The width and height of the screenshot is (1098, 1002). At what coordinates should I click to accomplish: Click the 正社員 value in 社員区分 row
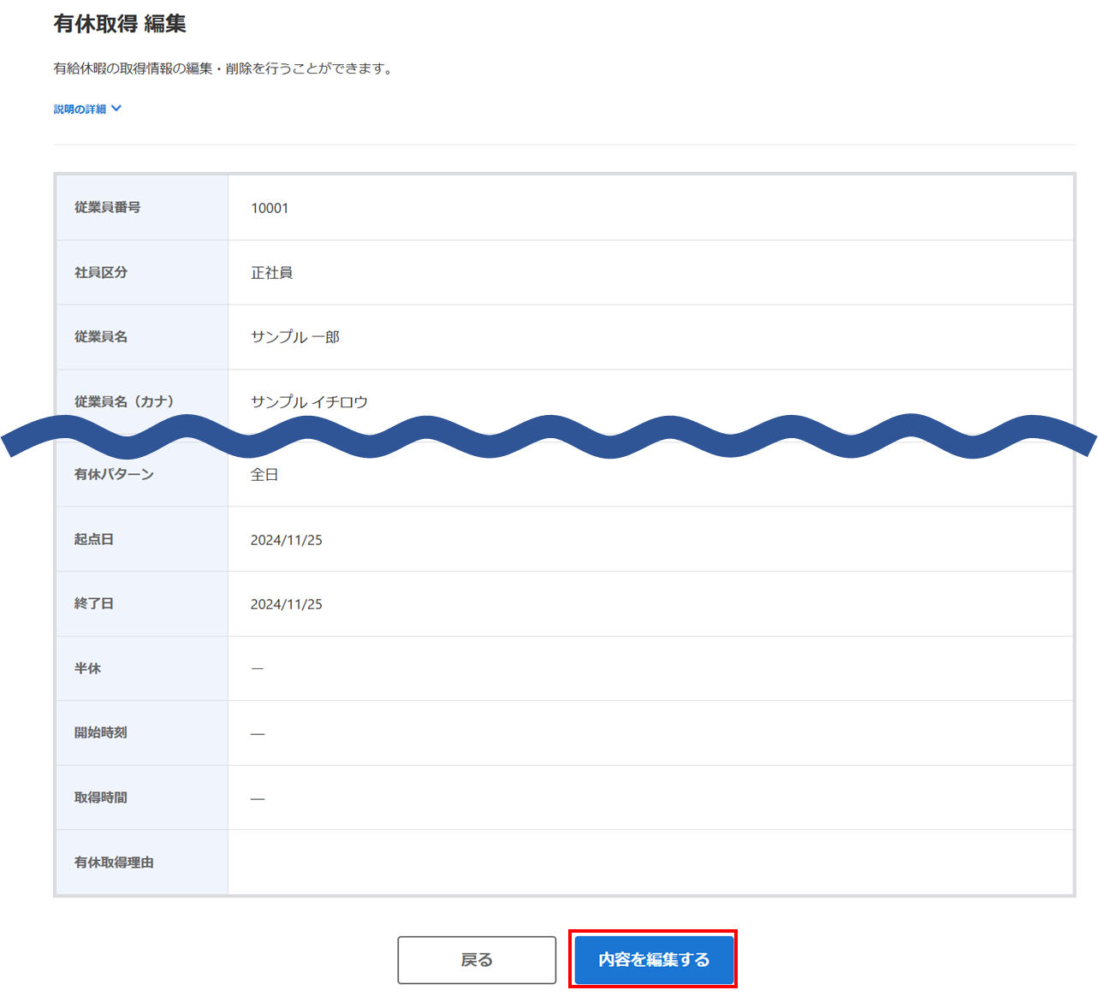coord(271,273)
